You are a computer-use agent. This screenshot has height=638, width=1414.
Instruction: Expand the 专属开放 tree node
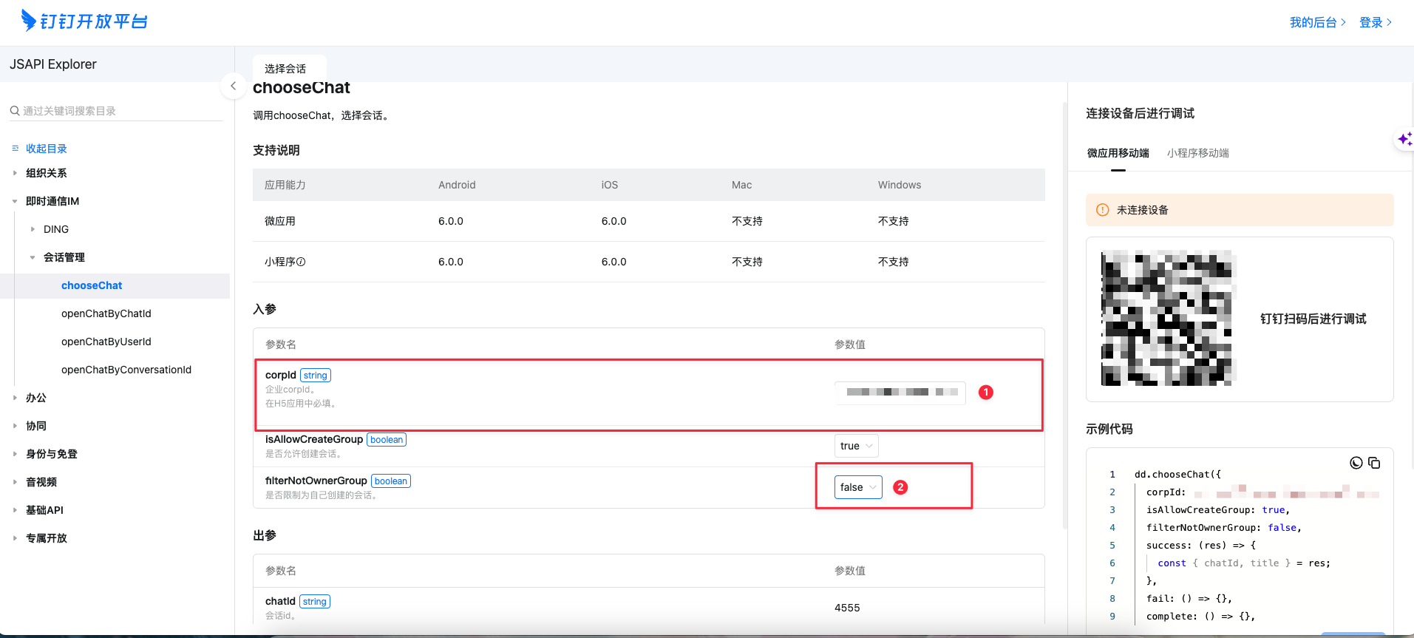point(15,538)
